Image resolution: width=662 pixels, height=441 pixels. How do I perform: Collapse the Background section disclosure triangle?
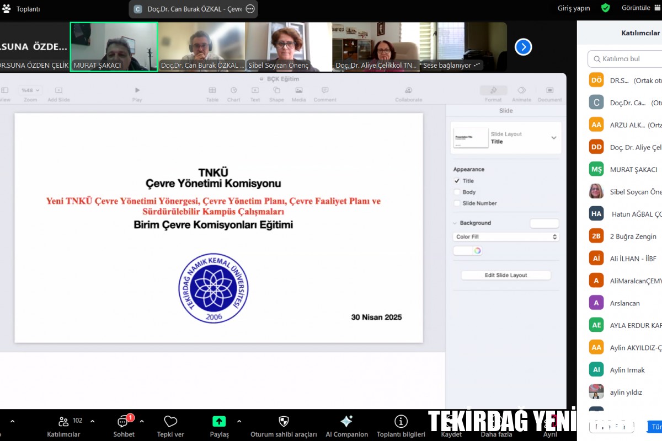[455, 223]
